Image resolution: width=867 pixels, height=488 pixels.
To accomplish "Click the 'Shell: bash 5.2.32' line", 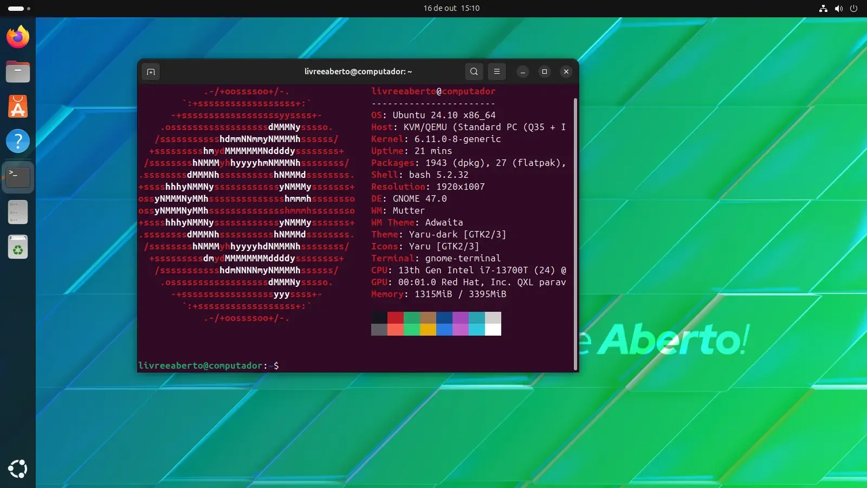I will pyautogui.click(x=420, y=175).
